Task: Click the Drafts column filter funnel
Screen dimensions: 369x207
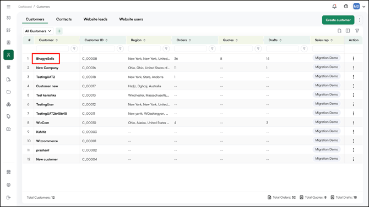Action: click(x=304, y=48)
